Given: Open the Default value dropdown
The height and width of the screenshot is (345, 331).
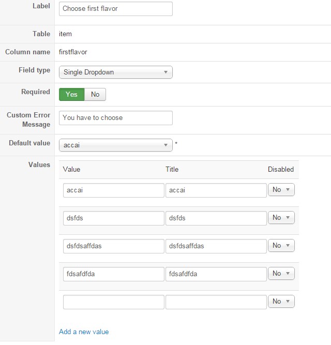Looking at the screenshot, I should pos(115,145).
